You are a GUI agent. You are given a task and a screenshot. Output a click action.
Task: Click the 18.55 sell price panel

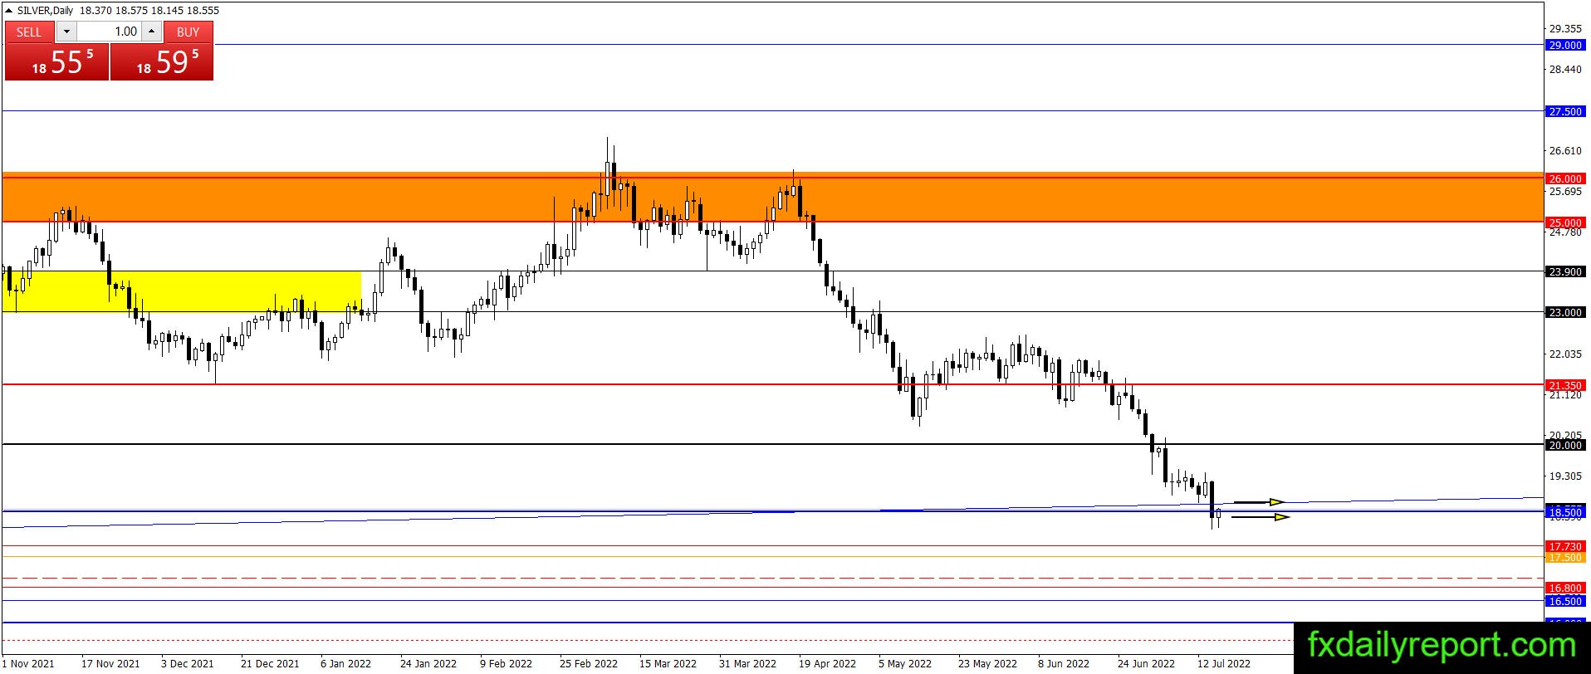[56, 62]
